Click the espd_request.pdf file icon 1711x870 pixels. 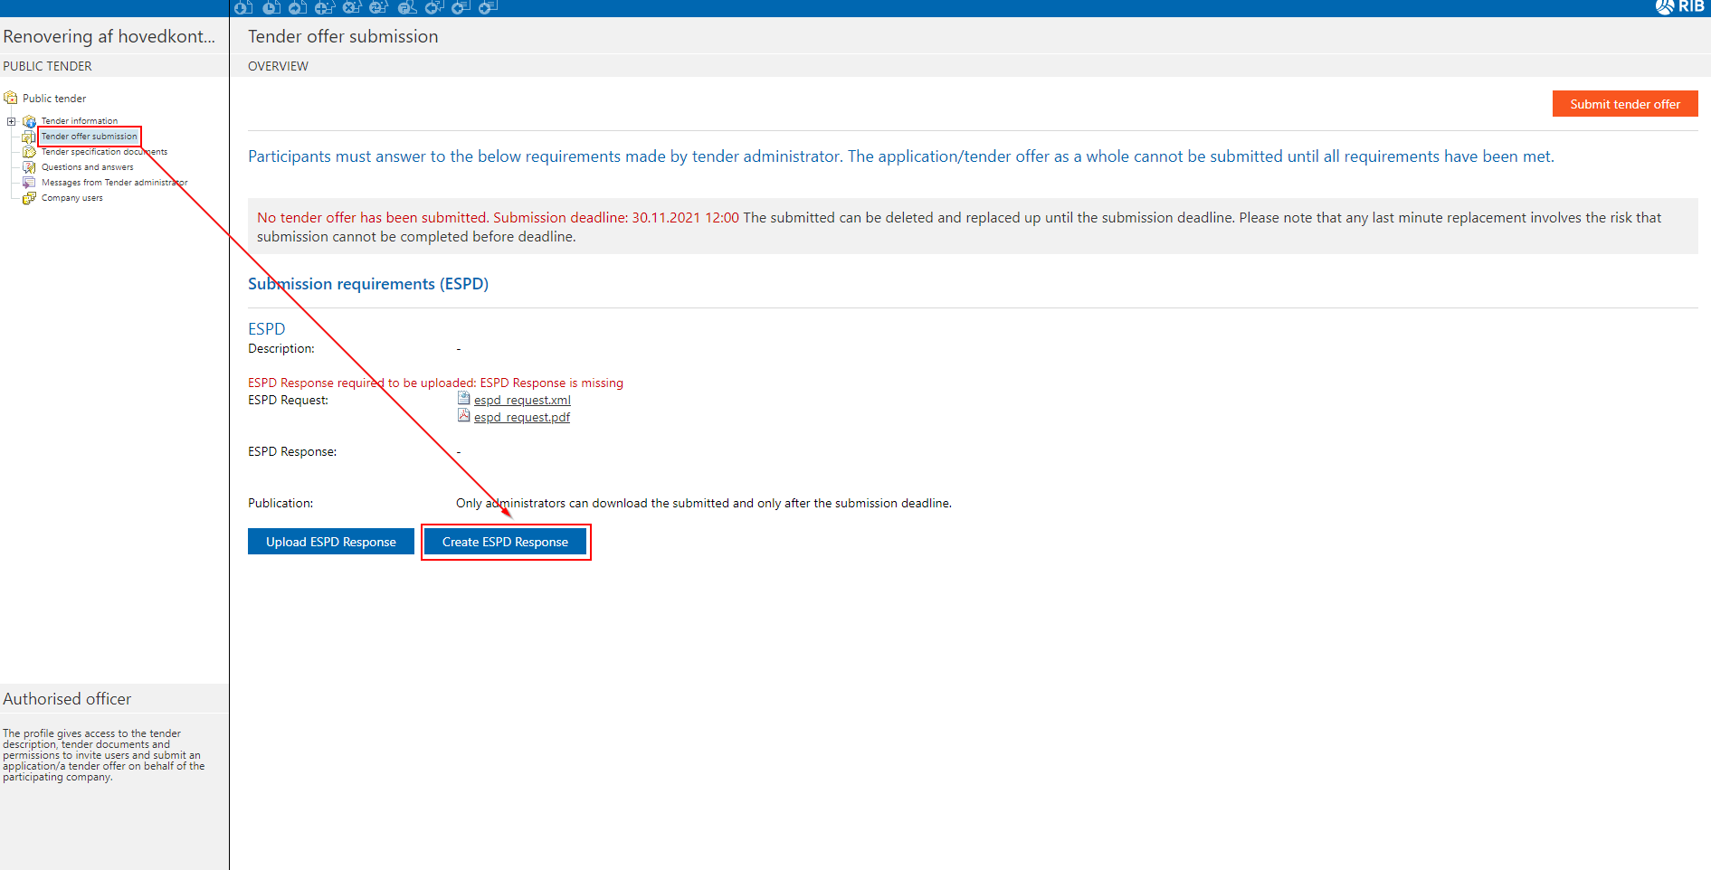tap(463, 416)
